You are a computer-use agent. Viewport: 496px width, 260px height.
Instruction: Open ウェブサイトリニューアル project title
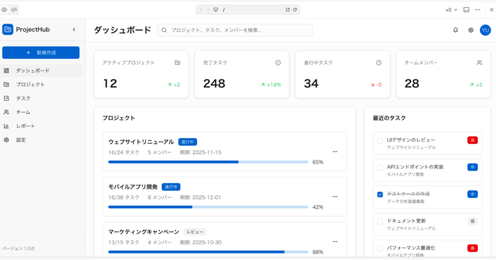[141, 142]
